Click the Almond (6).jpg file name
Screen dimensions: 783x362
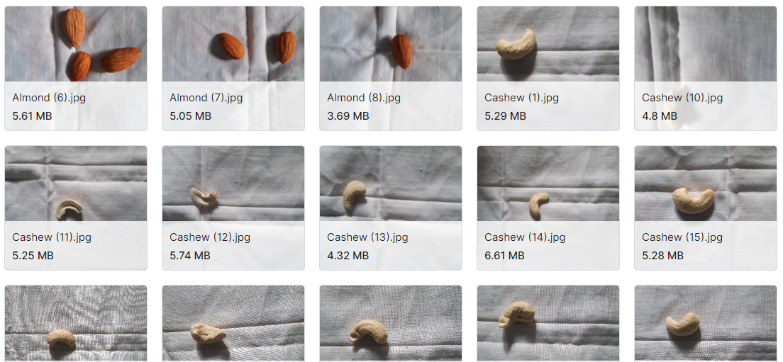point(49,98)
